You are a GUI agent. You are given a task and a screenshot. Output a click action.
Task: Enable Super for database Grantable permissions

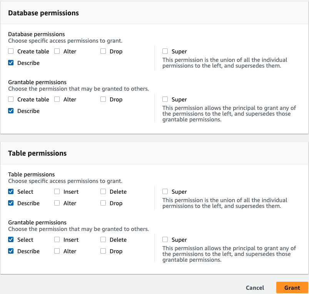[165, 100]
